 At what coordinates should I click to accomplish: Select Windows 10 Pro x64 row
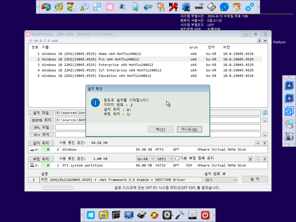146,59
